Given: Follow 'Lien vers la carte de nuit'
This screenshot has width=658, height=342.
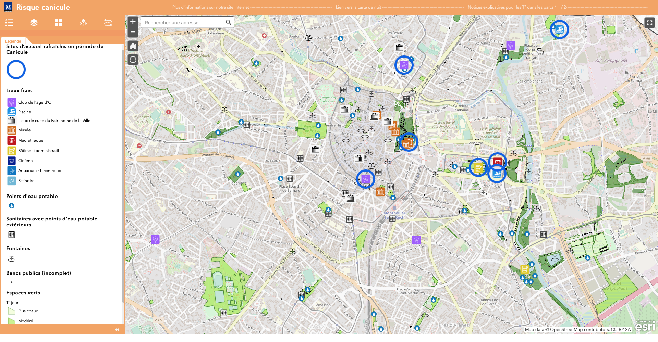Looking at the screenshot, I should pyautogui.click(x=358, y=7).
